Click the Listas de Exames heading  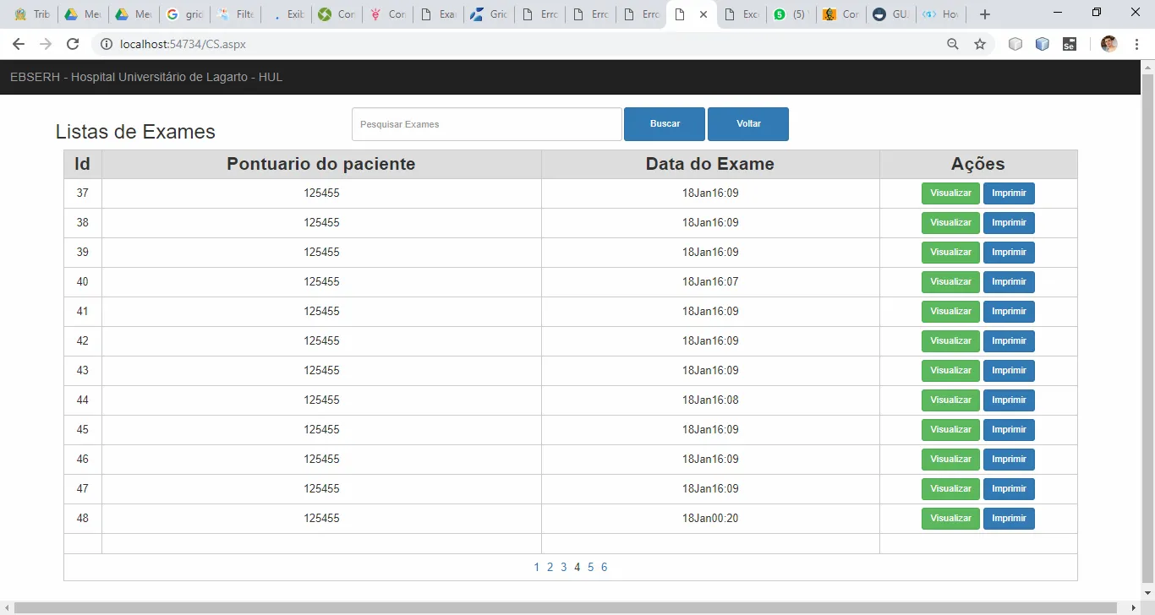(x=135, y=132)
